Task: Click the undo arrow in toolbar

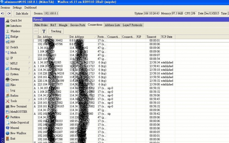Action: coord(3,13)
